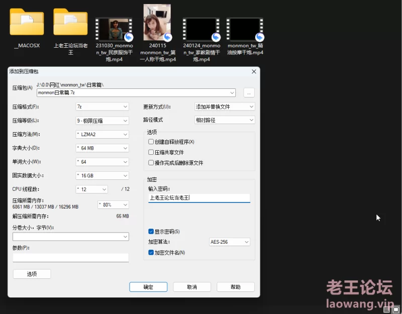402x314 pixels.
Task: Open the 单词大小 dropdown showing 64
Action: pos(103,162)
